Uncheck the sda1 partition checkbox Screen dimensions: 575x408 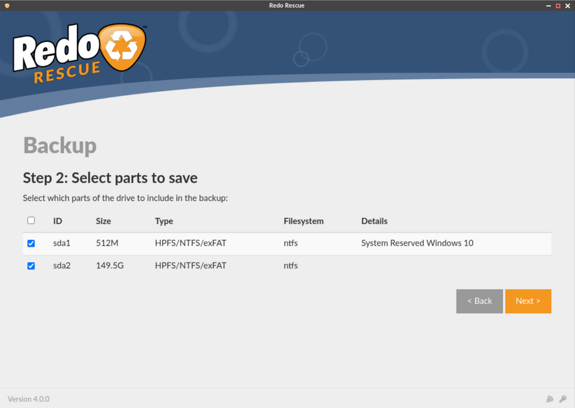pos(31,243)
